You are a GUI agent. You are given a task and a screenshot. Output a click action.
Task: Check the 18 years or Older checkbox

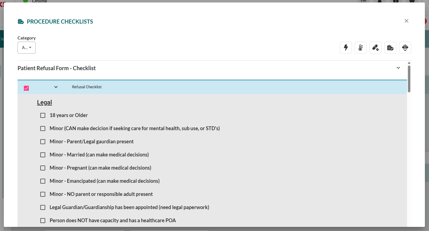43,115
